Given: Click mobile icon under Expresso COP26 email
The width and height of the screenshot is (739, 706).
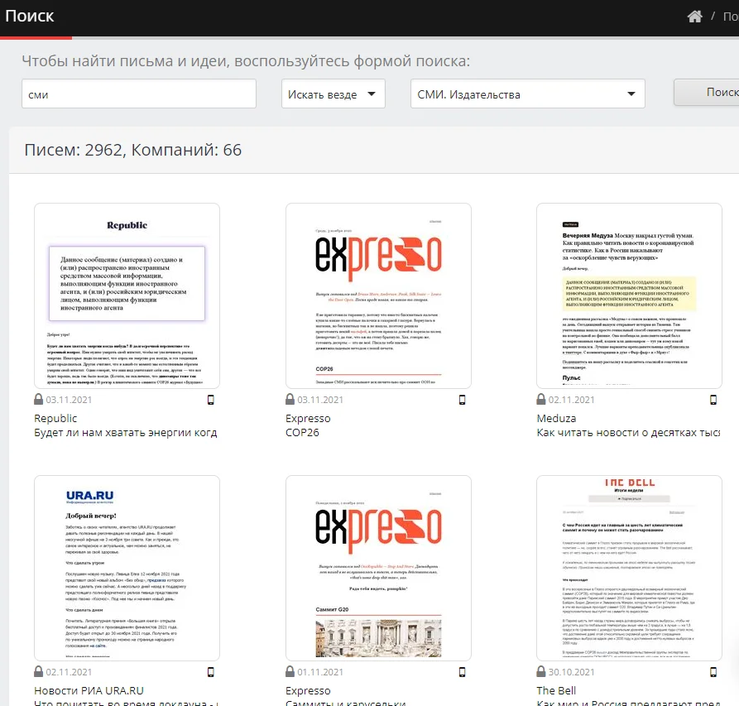Looking at the screenshot, I should pos(463,400).
